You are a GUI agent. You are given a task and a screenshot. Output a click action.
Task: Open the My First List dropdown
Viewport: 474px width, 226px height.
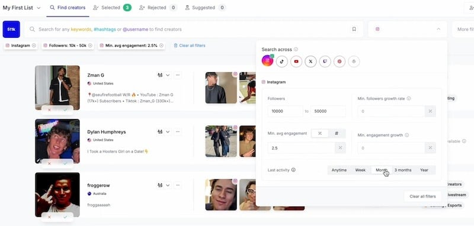point(21,8)
